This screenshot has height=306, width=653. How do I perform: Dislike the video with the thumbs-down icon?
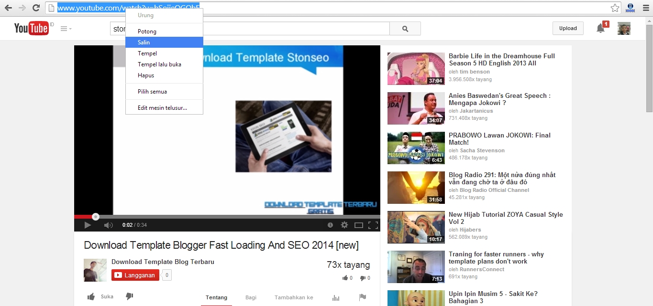129,296
